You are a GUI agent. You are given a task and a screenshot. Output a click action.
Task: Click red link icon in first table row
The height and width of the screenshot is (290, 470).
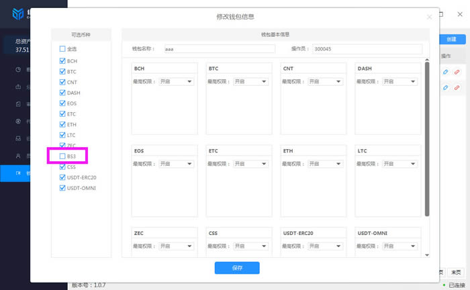tap(457, 72)
